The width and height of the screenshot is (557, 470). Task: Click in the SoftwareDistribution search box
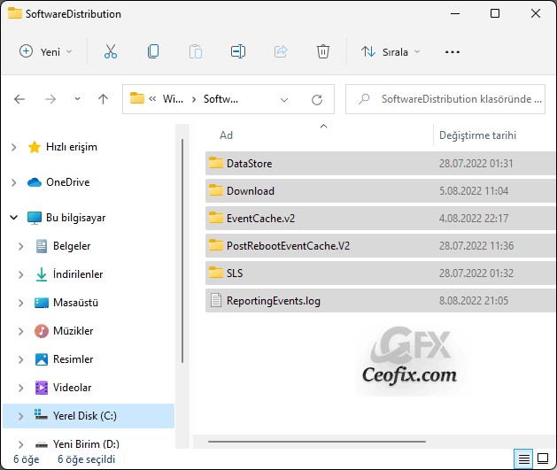(445, 99)
